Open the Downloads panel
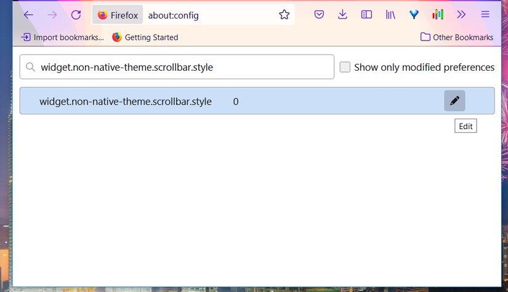The height and width of the screenshot is (292, 508). click(x=343, y=15)
